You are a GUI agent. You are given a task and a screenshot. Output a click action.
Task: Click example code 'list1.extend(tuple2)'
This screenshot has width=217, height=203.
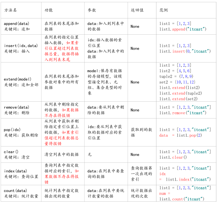pos(181,93)
